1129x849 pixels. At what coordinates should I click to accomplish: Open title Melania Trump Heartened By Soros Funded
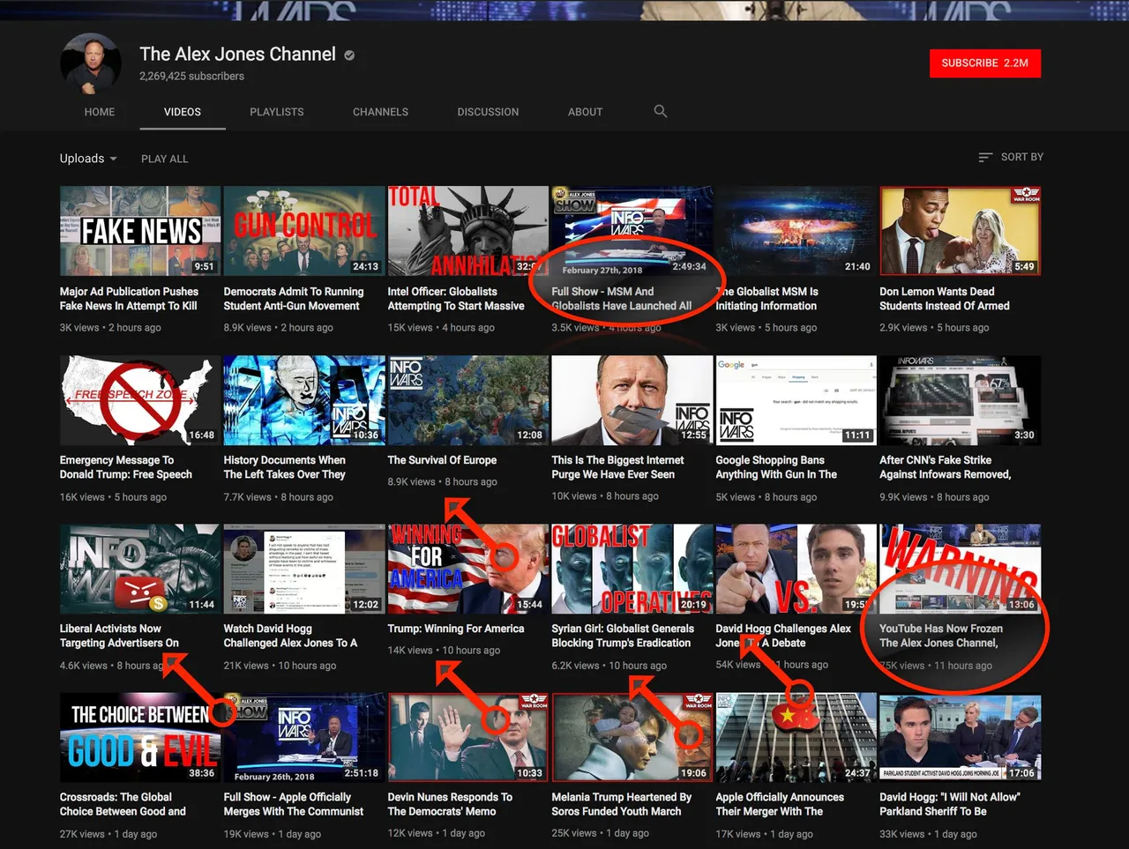(622, 804)
